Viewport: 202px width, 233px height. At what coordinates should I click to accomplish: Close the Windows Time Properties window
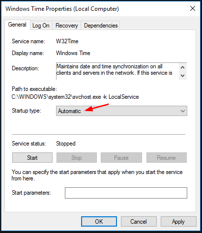coord(193,8)
